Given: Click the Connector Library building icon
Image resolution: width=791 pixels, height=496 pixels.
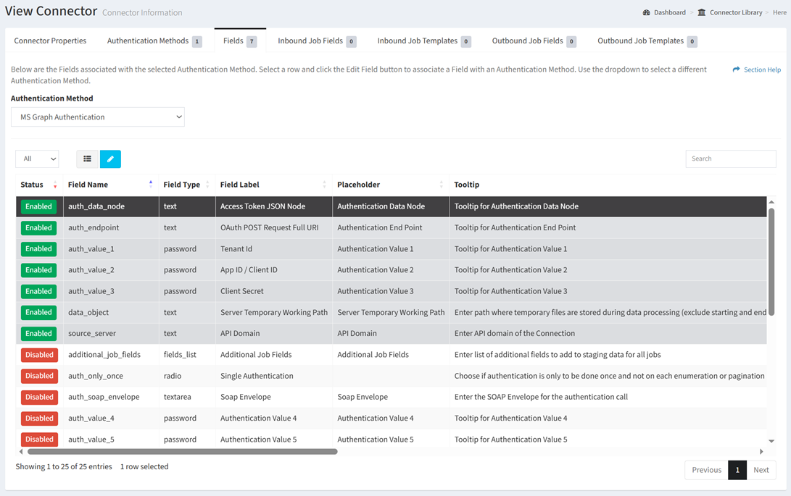Looking at the screenshot, I should click(x=701, y=12).
